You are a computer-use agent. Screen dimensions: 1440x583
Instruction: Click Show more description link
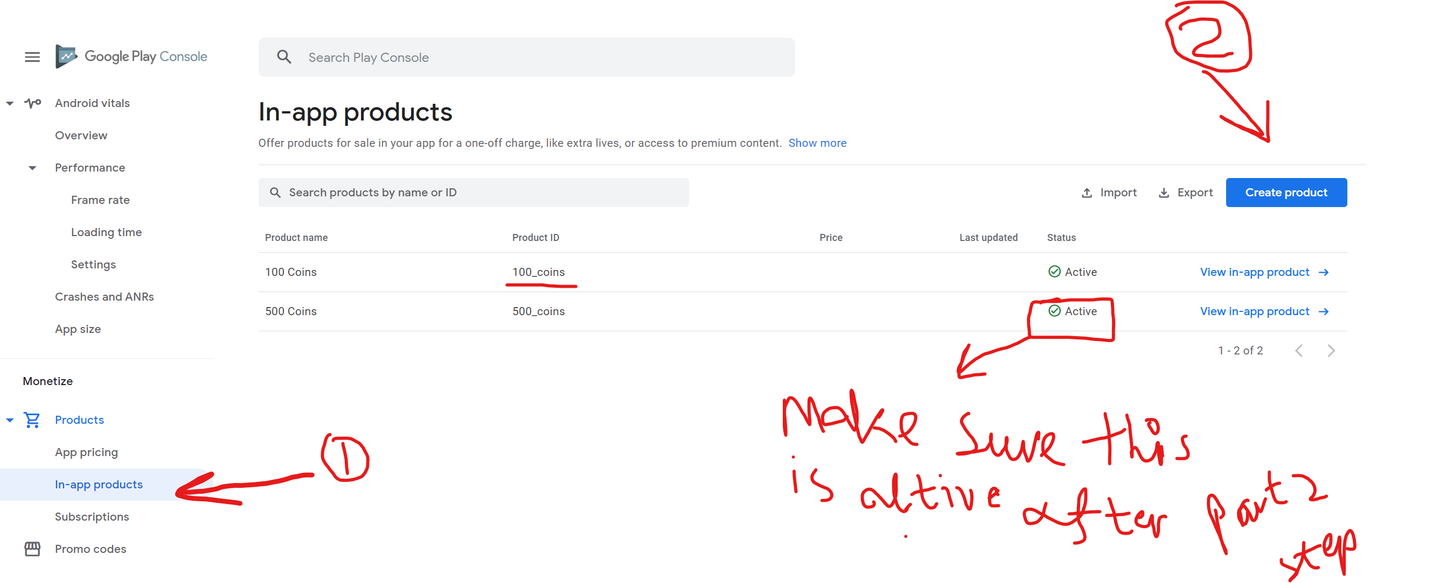pyautogui.click(x=817, y=143)
